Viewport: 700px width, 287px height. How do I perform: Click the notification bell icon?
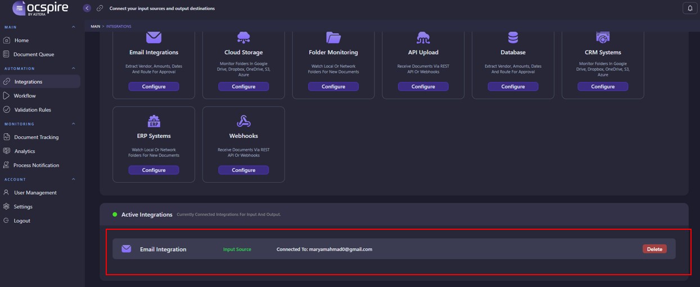(x=690, y=8)
